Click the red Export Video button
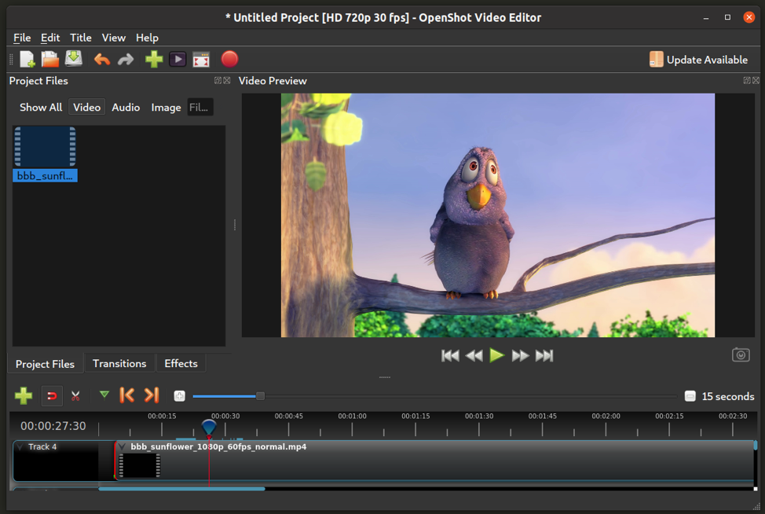The height and width of the screenshot is (514, 765). (x=229, y=59)
